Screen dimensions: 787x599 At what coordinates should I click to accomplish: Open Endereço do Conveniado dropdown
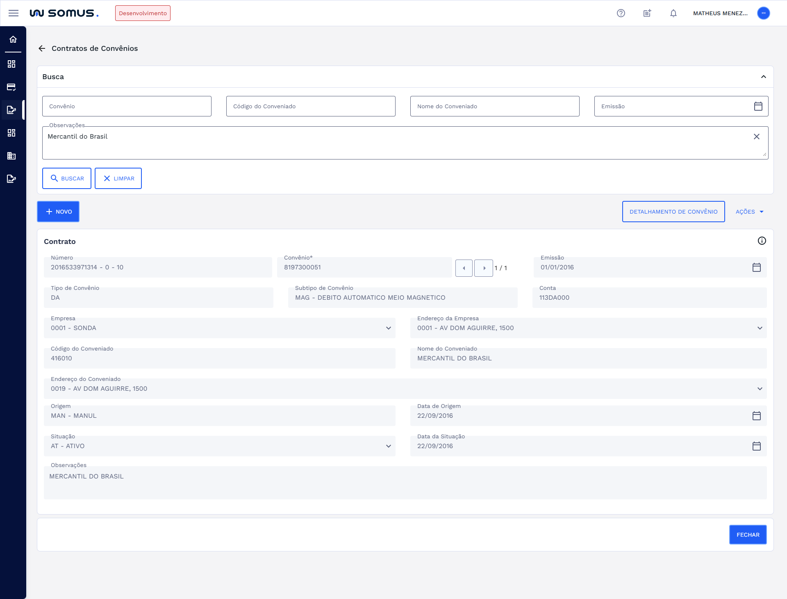click(760, 389)
